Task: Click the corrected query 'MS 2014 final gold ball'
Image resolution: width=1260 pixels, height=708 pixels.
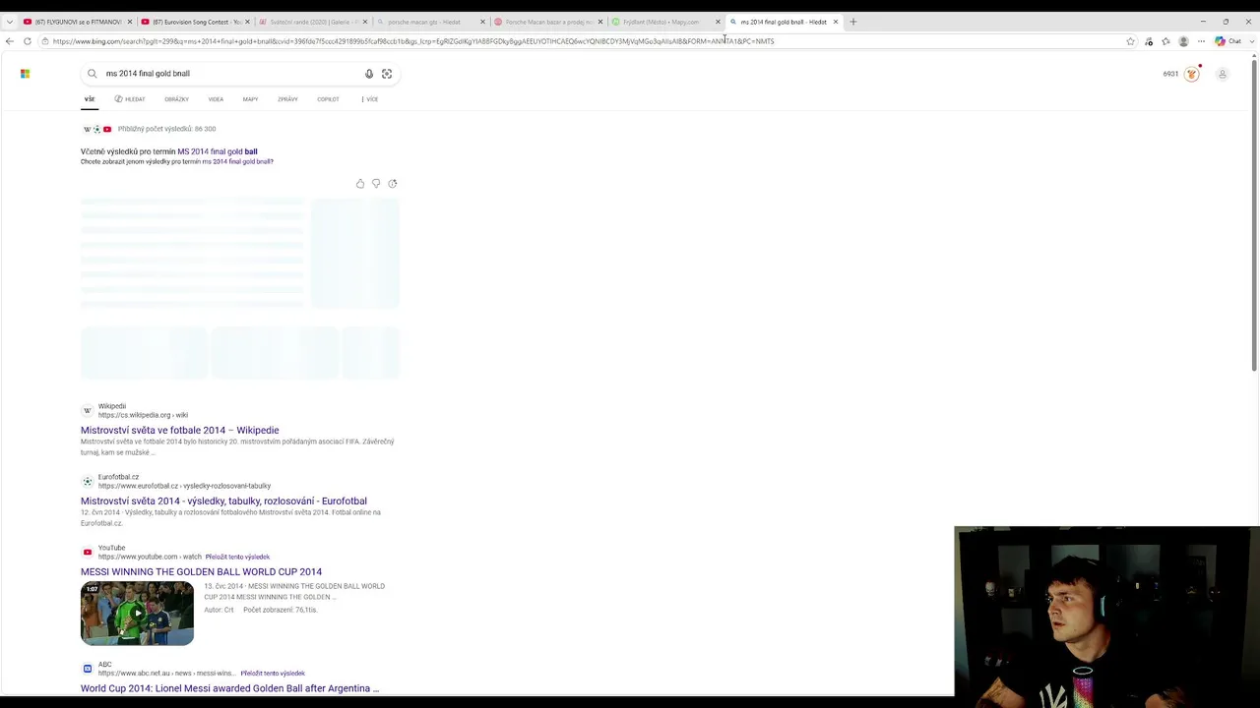Action: click(218, 151)
